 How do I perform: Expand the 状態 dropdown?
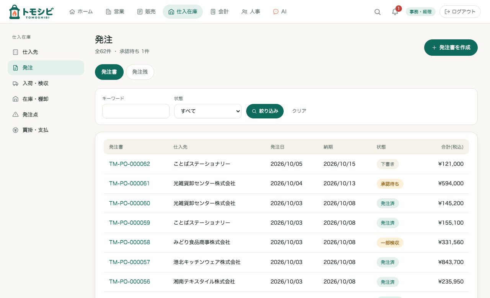pyautogui.click(x=208, y=111)
